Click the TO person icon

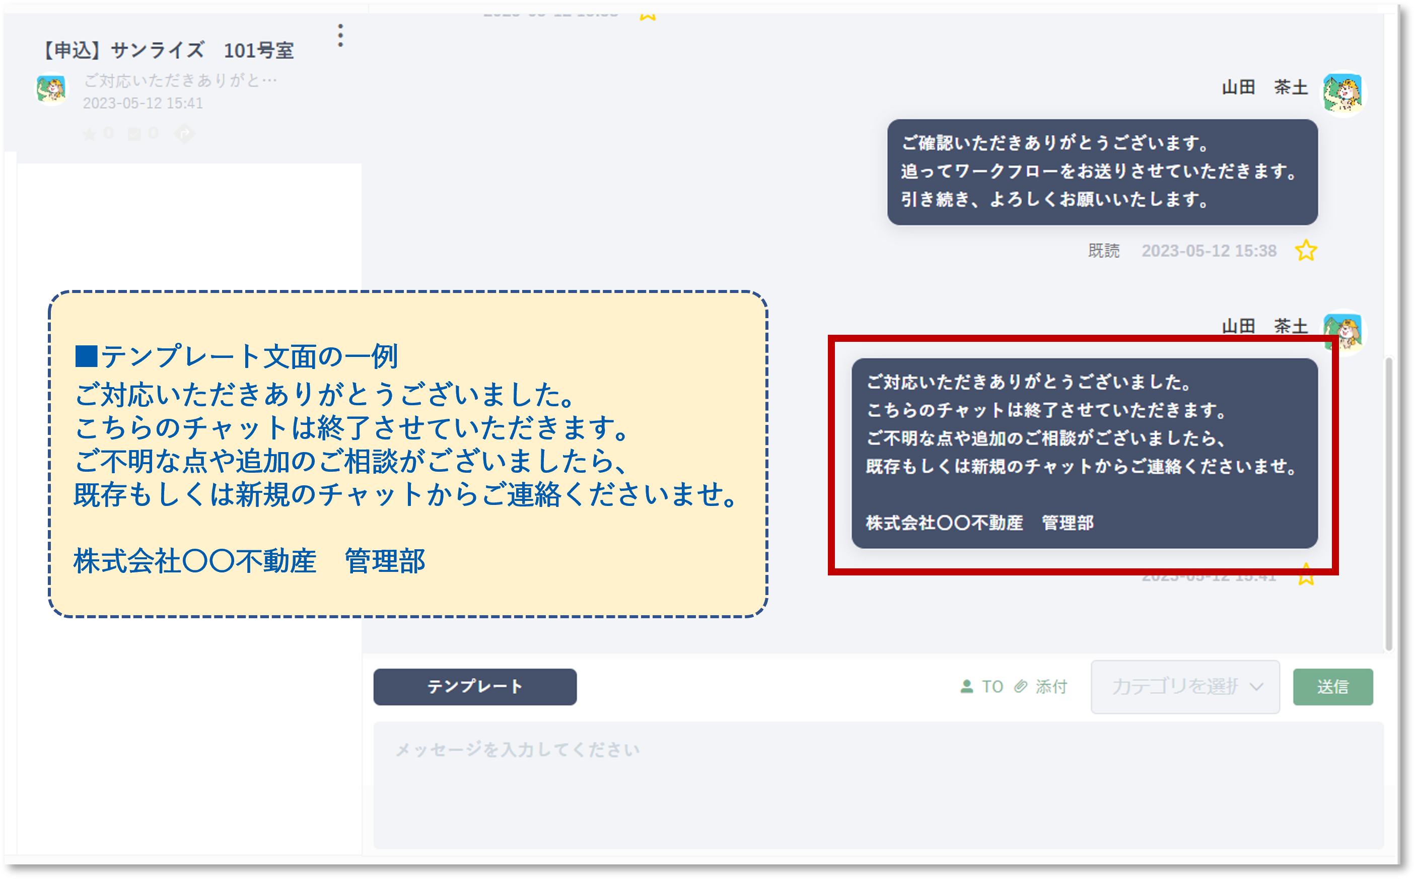coord(966,687)
